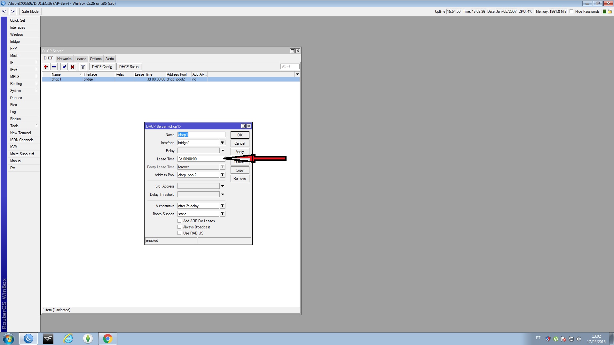This screenshot has width=614, height=345.
Task: Open the Interface dropdown for bridge1
Action: 223,143
